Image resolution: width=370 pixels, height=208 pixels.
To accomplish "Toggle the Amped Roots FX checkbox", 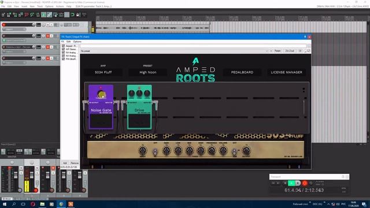I will click(63, 46).
